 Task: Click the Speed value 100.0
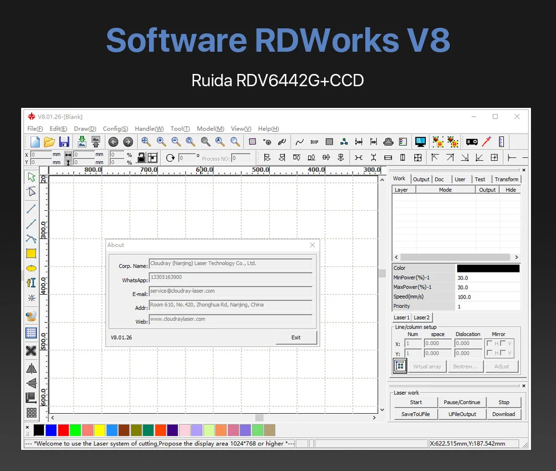click(x=488, y=297)
